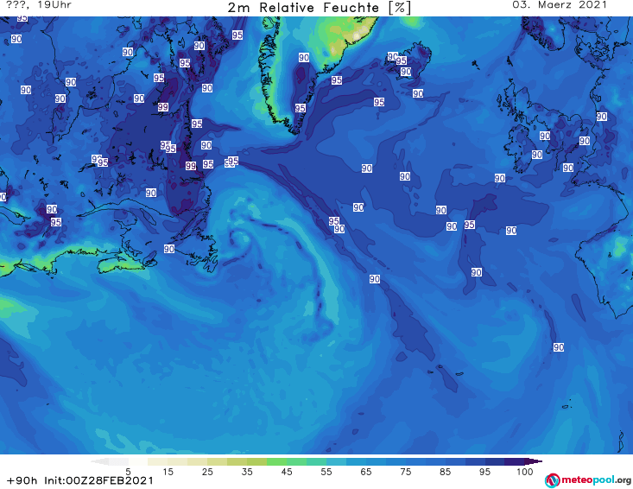Screen dimensions: 633x489
Task: Click the legend tick label '85'
Action: click(446, 472)
